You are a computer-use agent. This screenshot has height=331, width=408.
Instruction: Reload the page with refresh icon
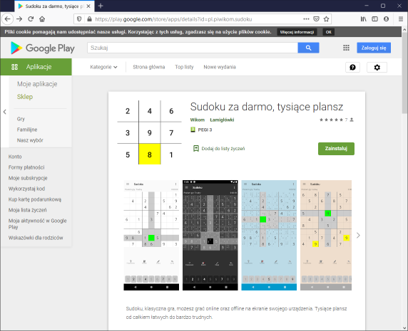(31, 19)
